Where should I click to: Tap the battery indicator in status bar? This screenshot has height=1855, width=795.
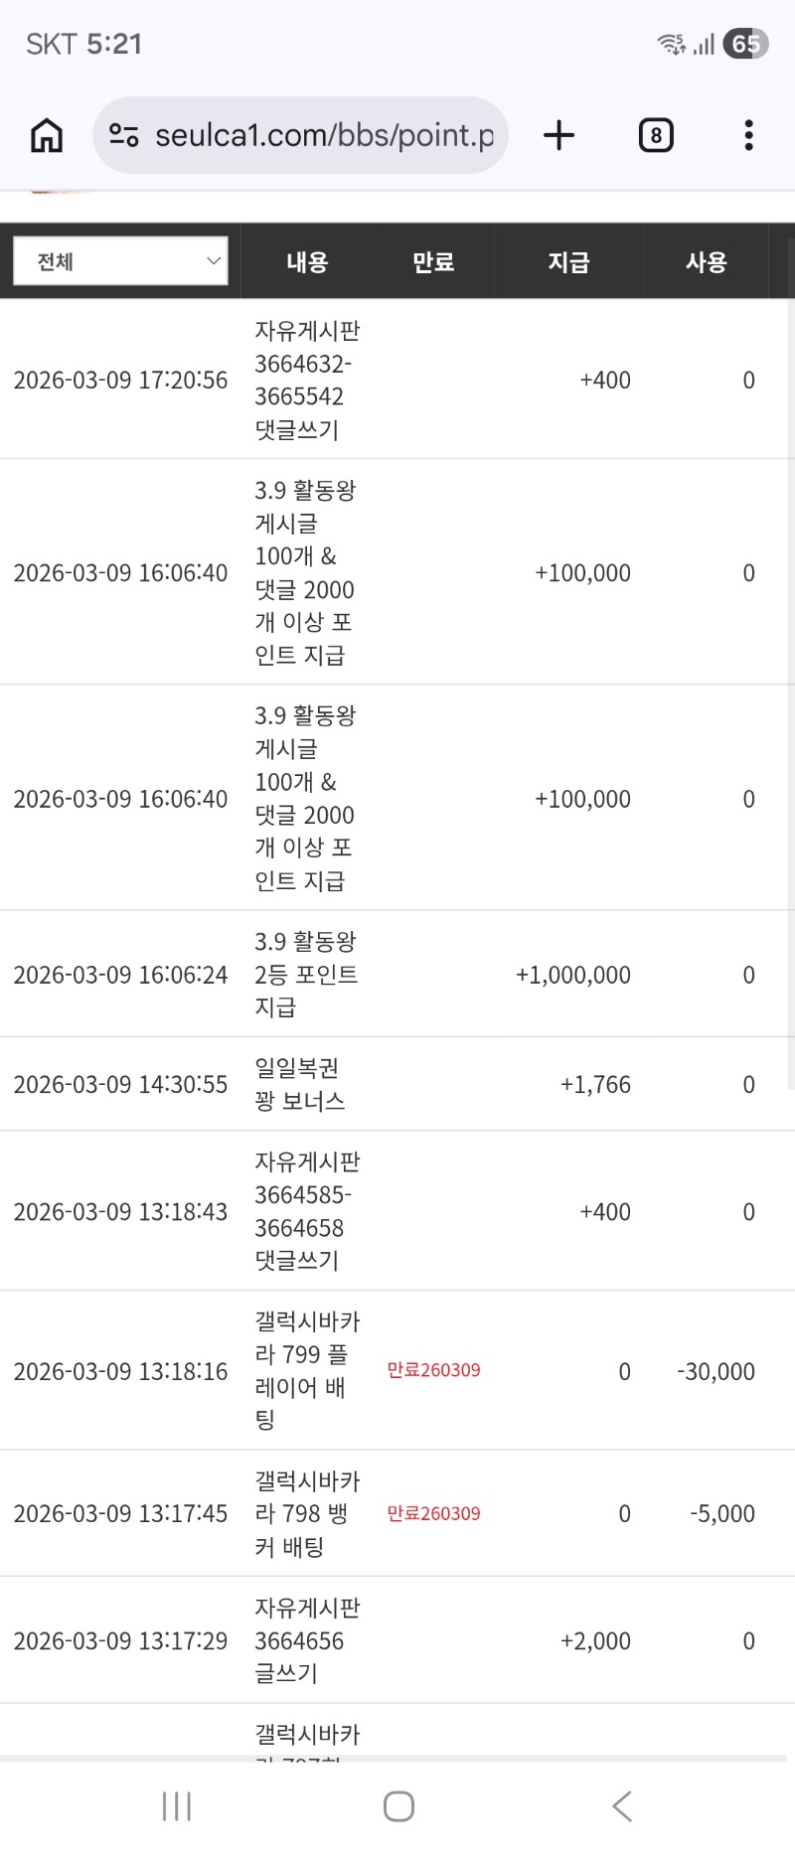click(745, 44)
